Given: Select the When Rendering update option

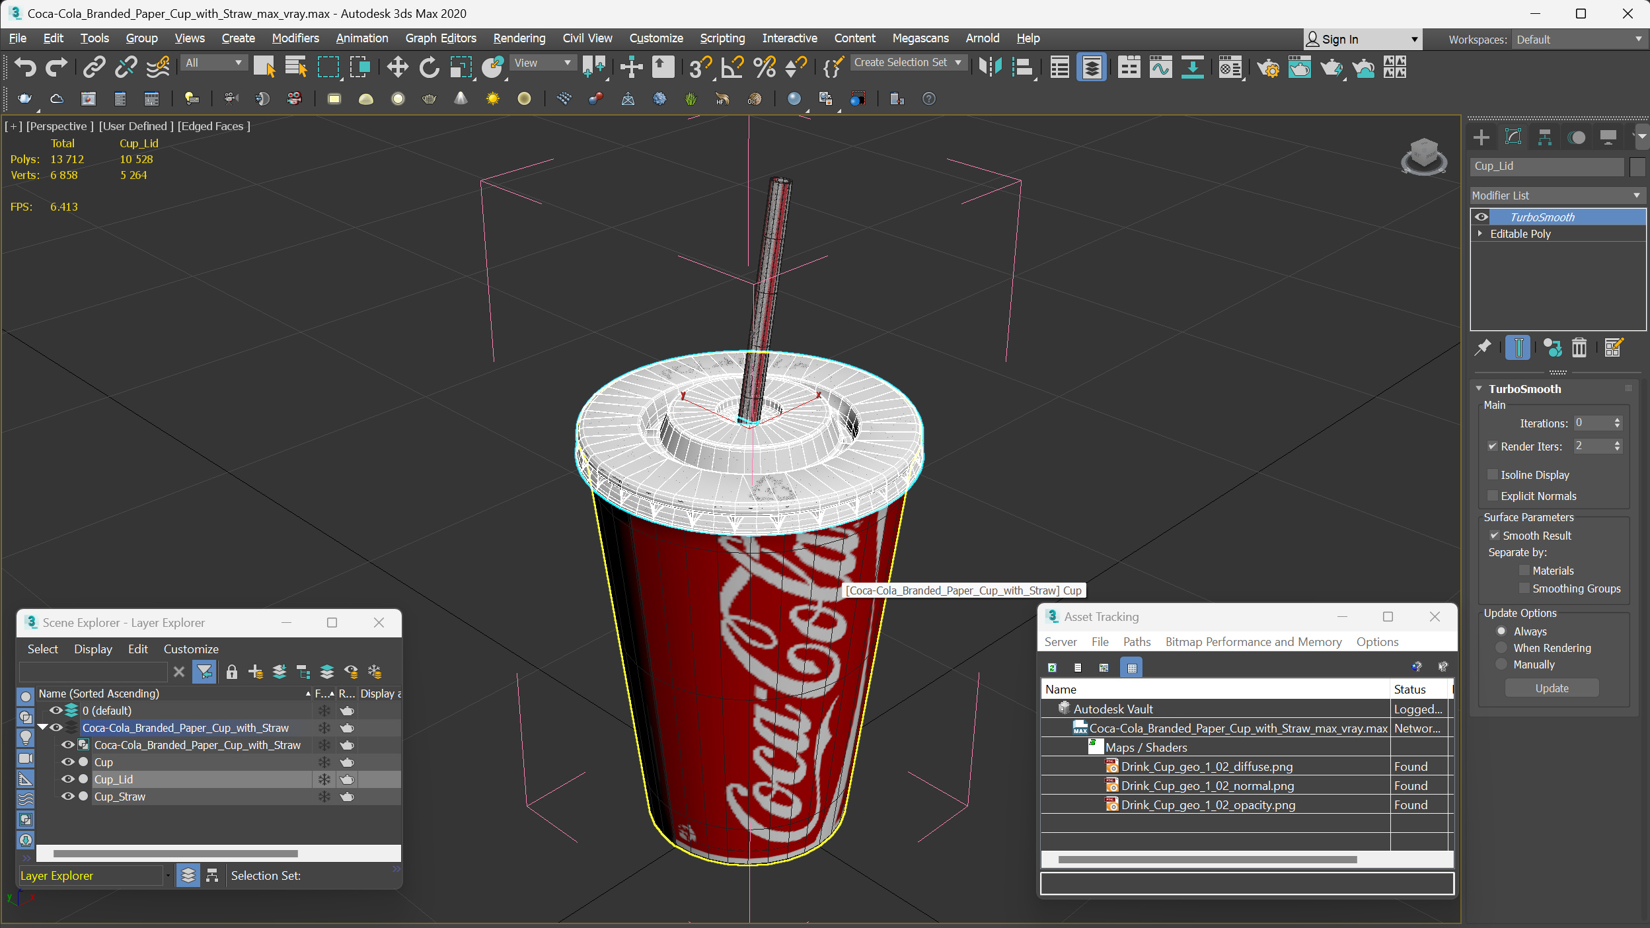Looking at the screenshot, I should [1501, 647].
